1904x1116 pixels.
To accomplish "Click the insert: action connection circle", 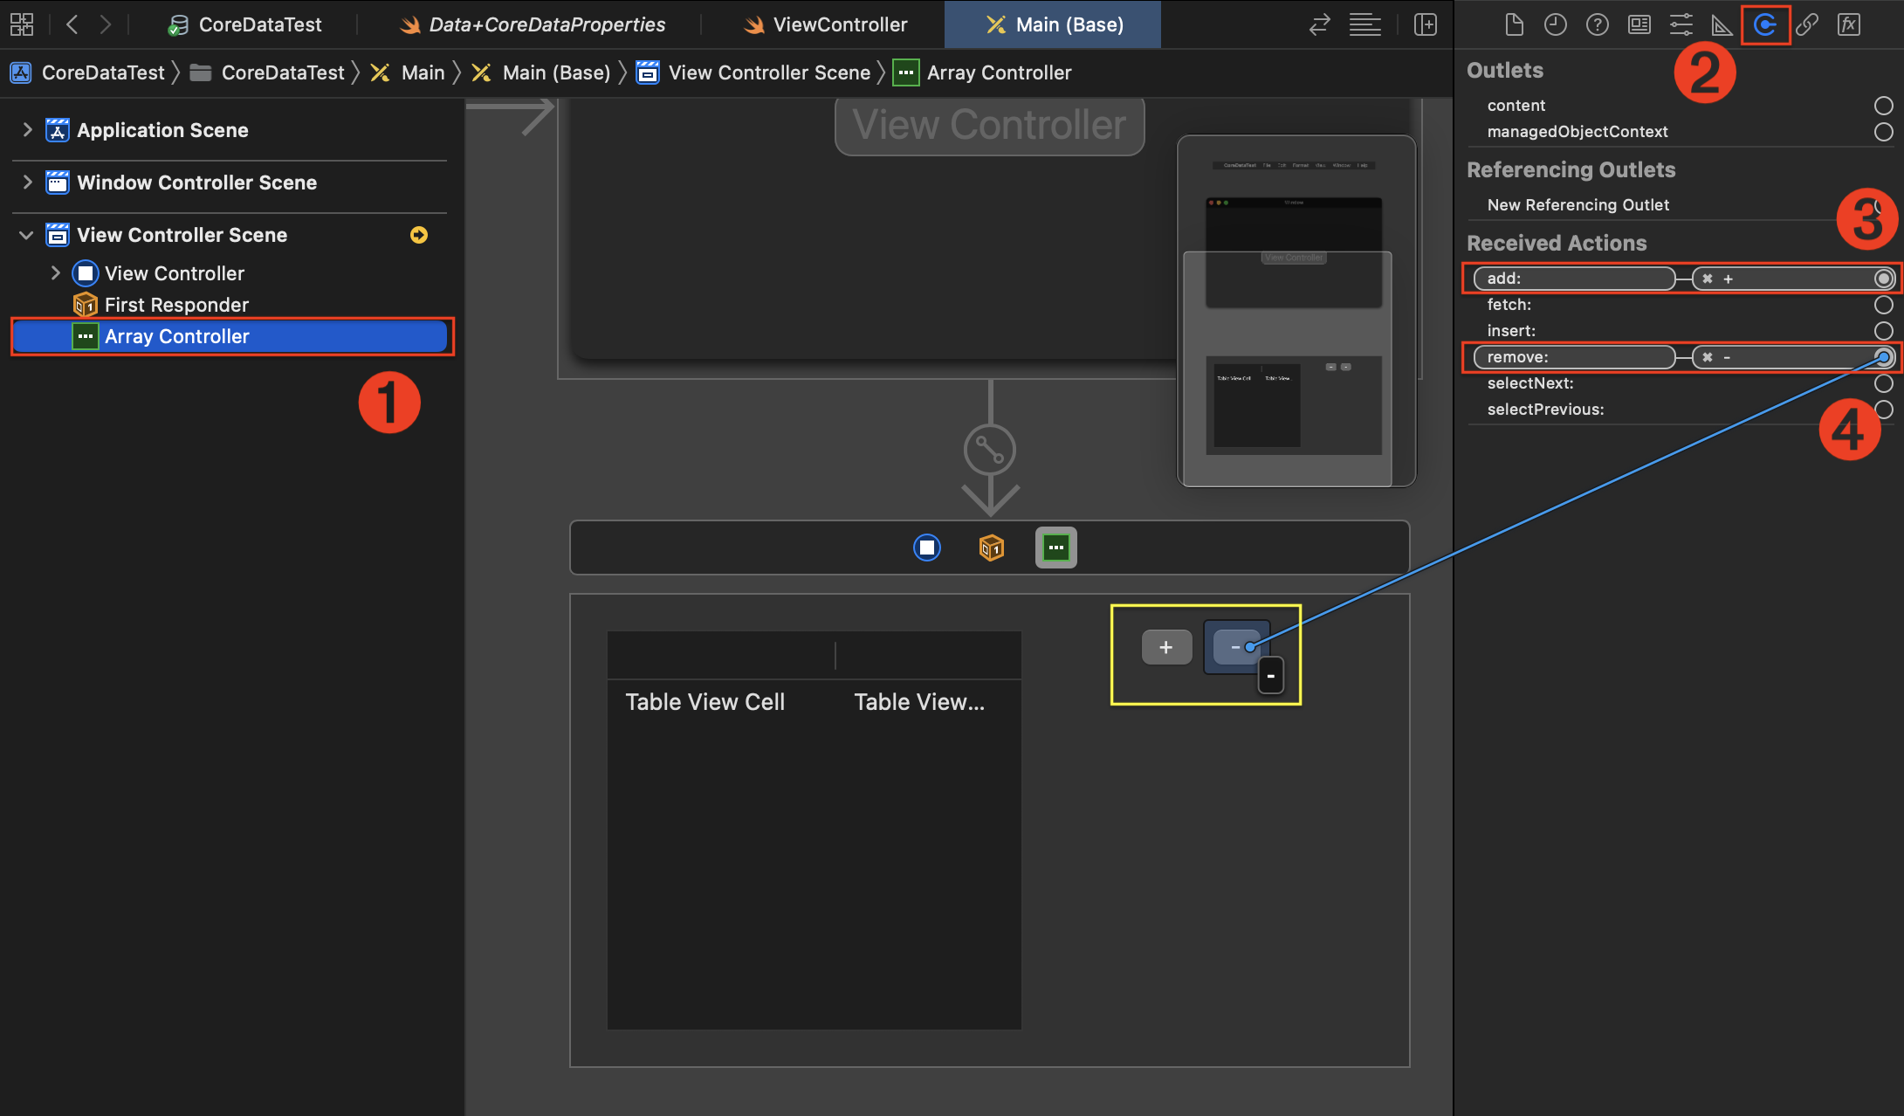I will tap(1883, 331).
